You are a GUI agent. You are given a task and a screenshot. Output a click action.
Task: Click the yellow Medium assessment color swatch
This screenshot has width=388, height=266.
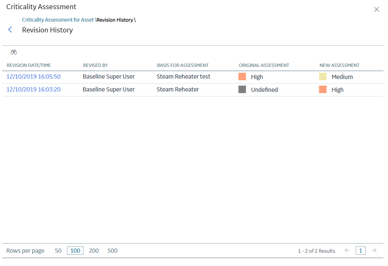pyautogui.click(x=323, y=76)
